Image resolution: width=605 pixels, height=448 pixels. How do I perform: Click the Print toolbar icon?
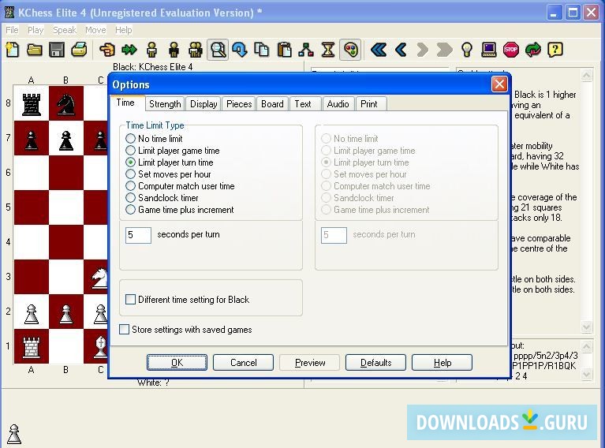80,50
